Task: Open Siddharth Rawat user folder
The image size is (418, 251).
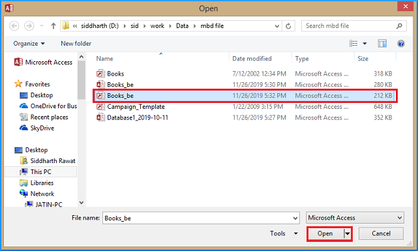Action: tap(48, 160)
